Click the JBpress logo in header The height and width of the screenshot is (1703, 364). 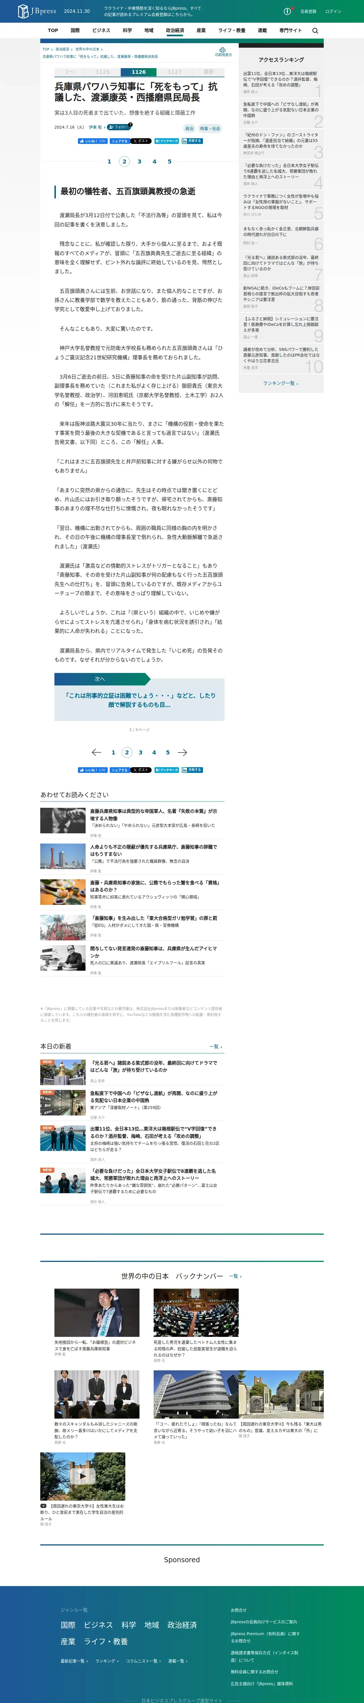click(x=37, y=11)
